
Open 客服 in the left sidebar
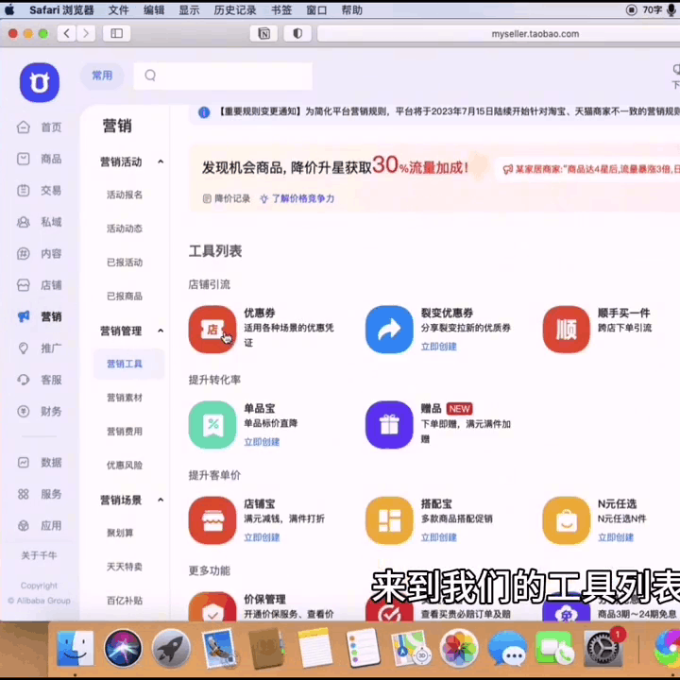(40, 380)
